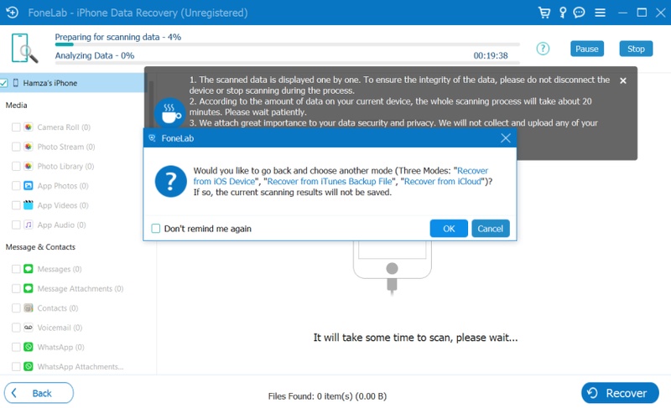Check the Camera Roll checkbox
This screenshot has height=408, width=671.
16,127
